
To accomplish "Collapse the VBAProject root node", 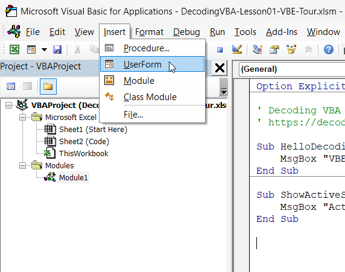I will pos(8,105).
